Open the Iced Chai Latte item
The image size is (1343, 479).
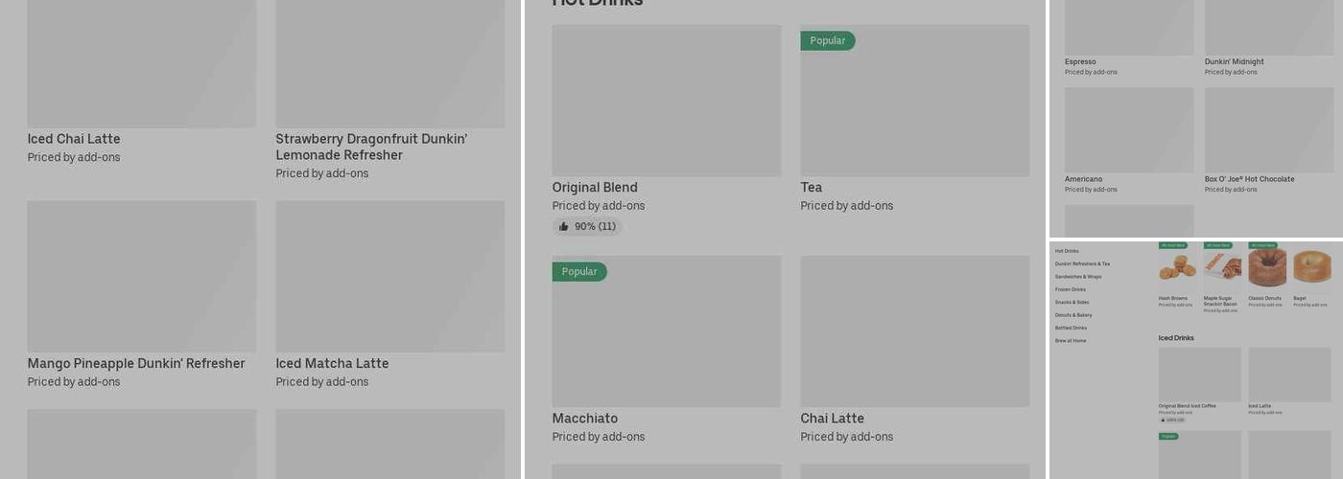click(74, 139)
